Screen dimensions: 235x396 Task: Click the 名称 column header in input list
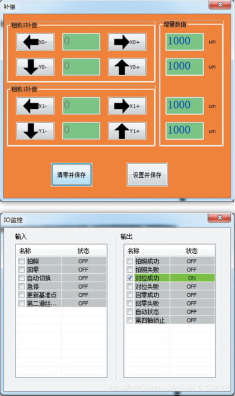[38, 251]
